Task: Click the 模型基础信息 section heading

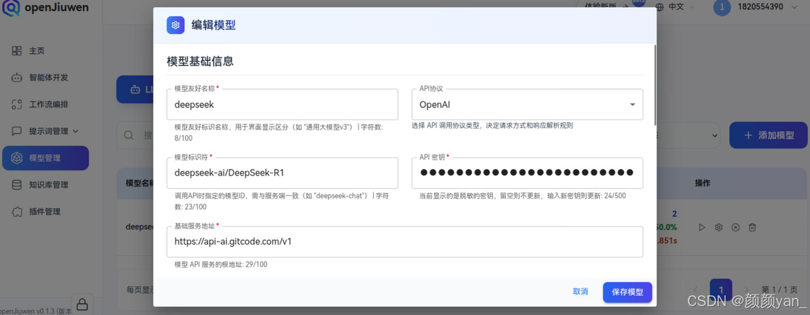Action: pos(200,61)
